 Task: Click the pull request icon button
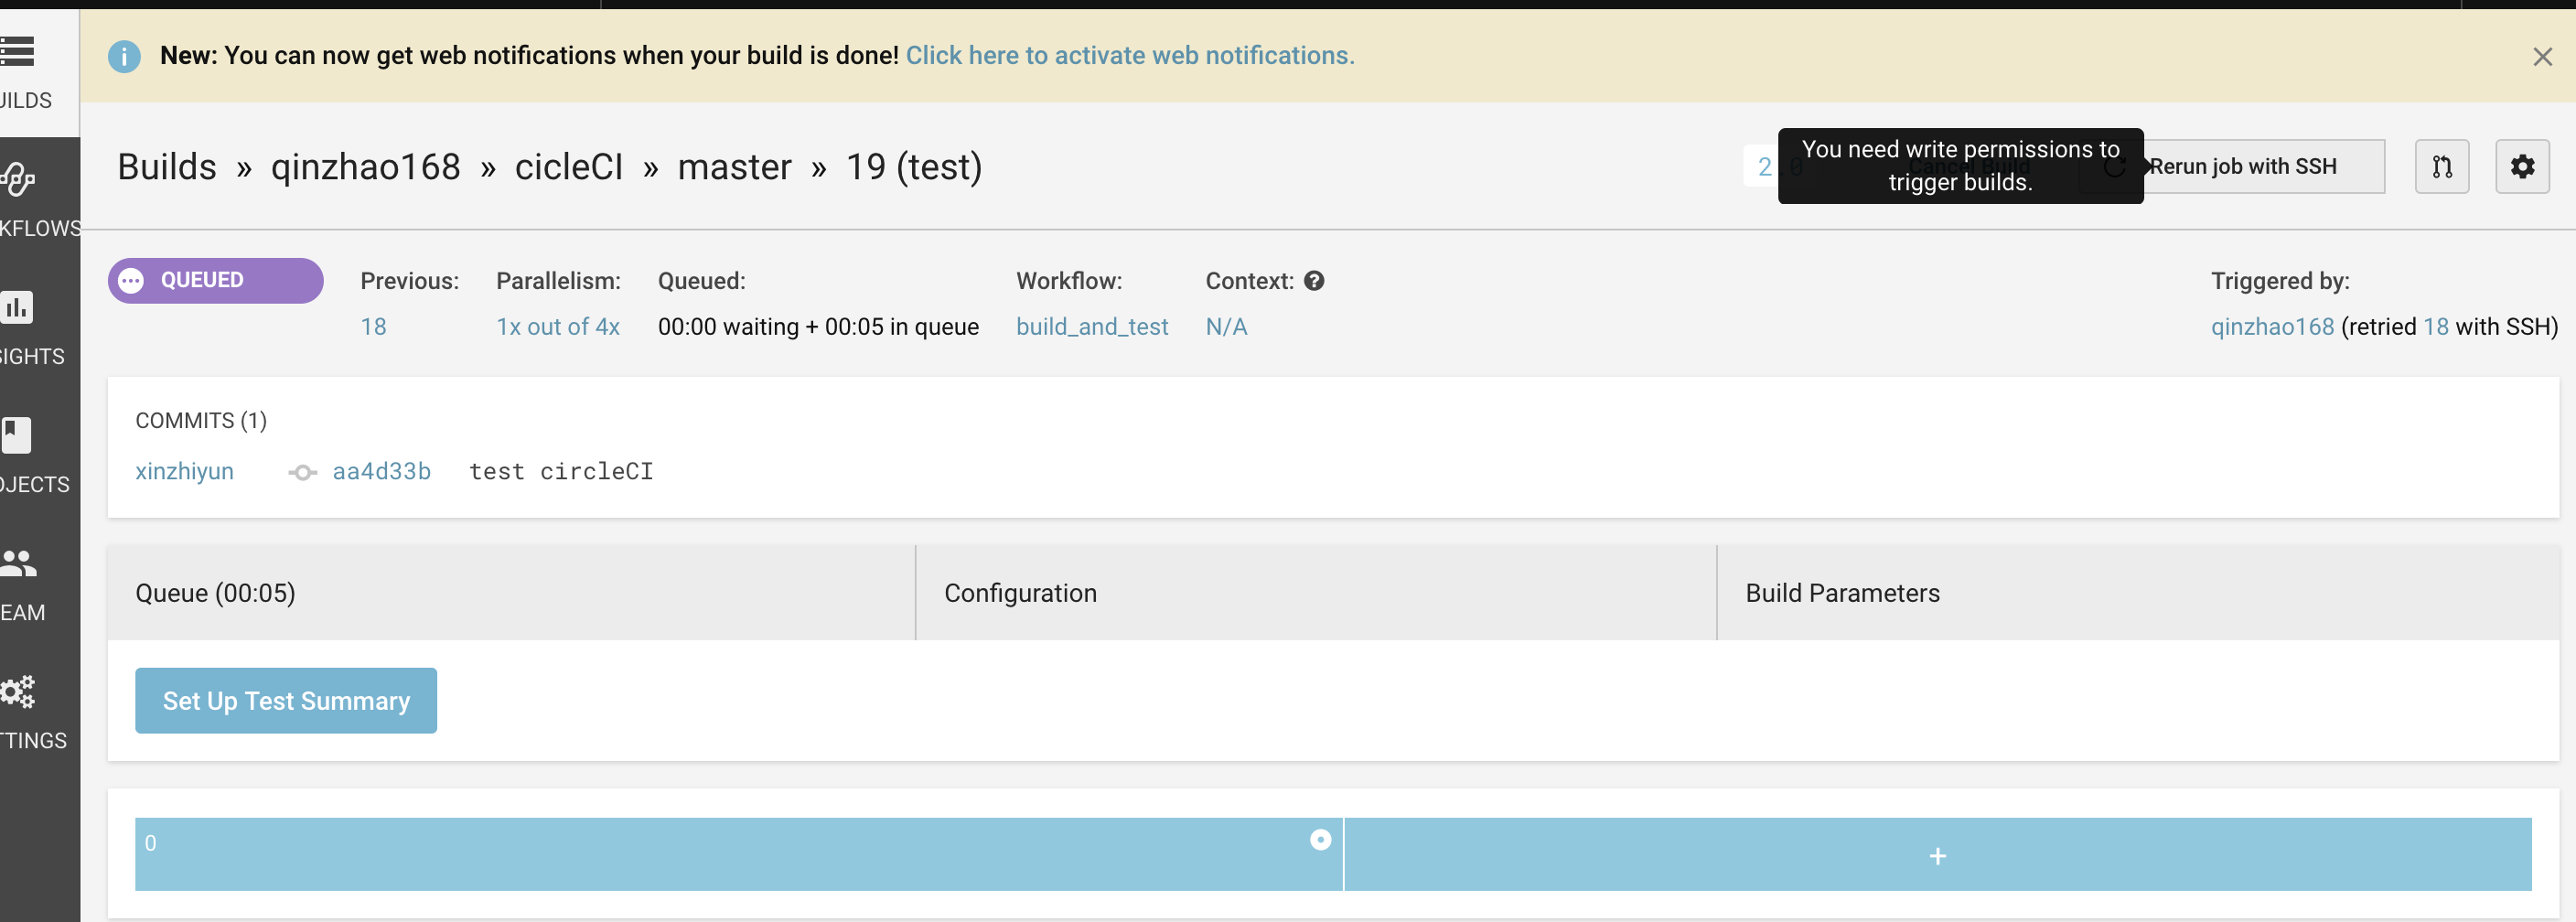[x=2442, y=166]
